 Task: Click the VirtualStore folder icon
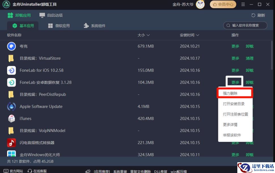tap(11, 58)
